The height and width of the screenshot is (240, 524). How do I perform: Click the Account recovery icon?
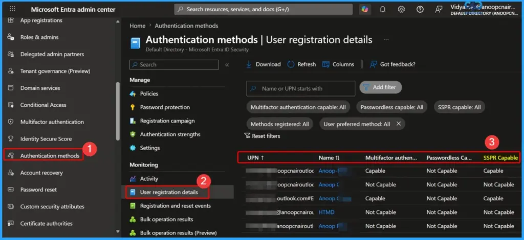[x=11, y=173]
